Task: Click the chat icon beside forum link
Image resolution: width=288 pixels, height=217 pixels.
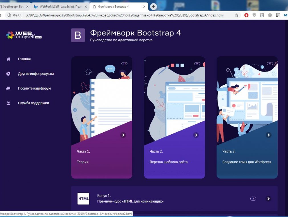Action: [x=8, y=88]
